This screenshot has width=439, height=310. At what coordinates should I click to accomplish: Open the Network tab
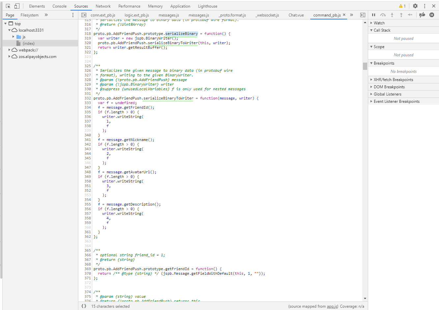103,6
